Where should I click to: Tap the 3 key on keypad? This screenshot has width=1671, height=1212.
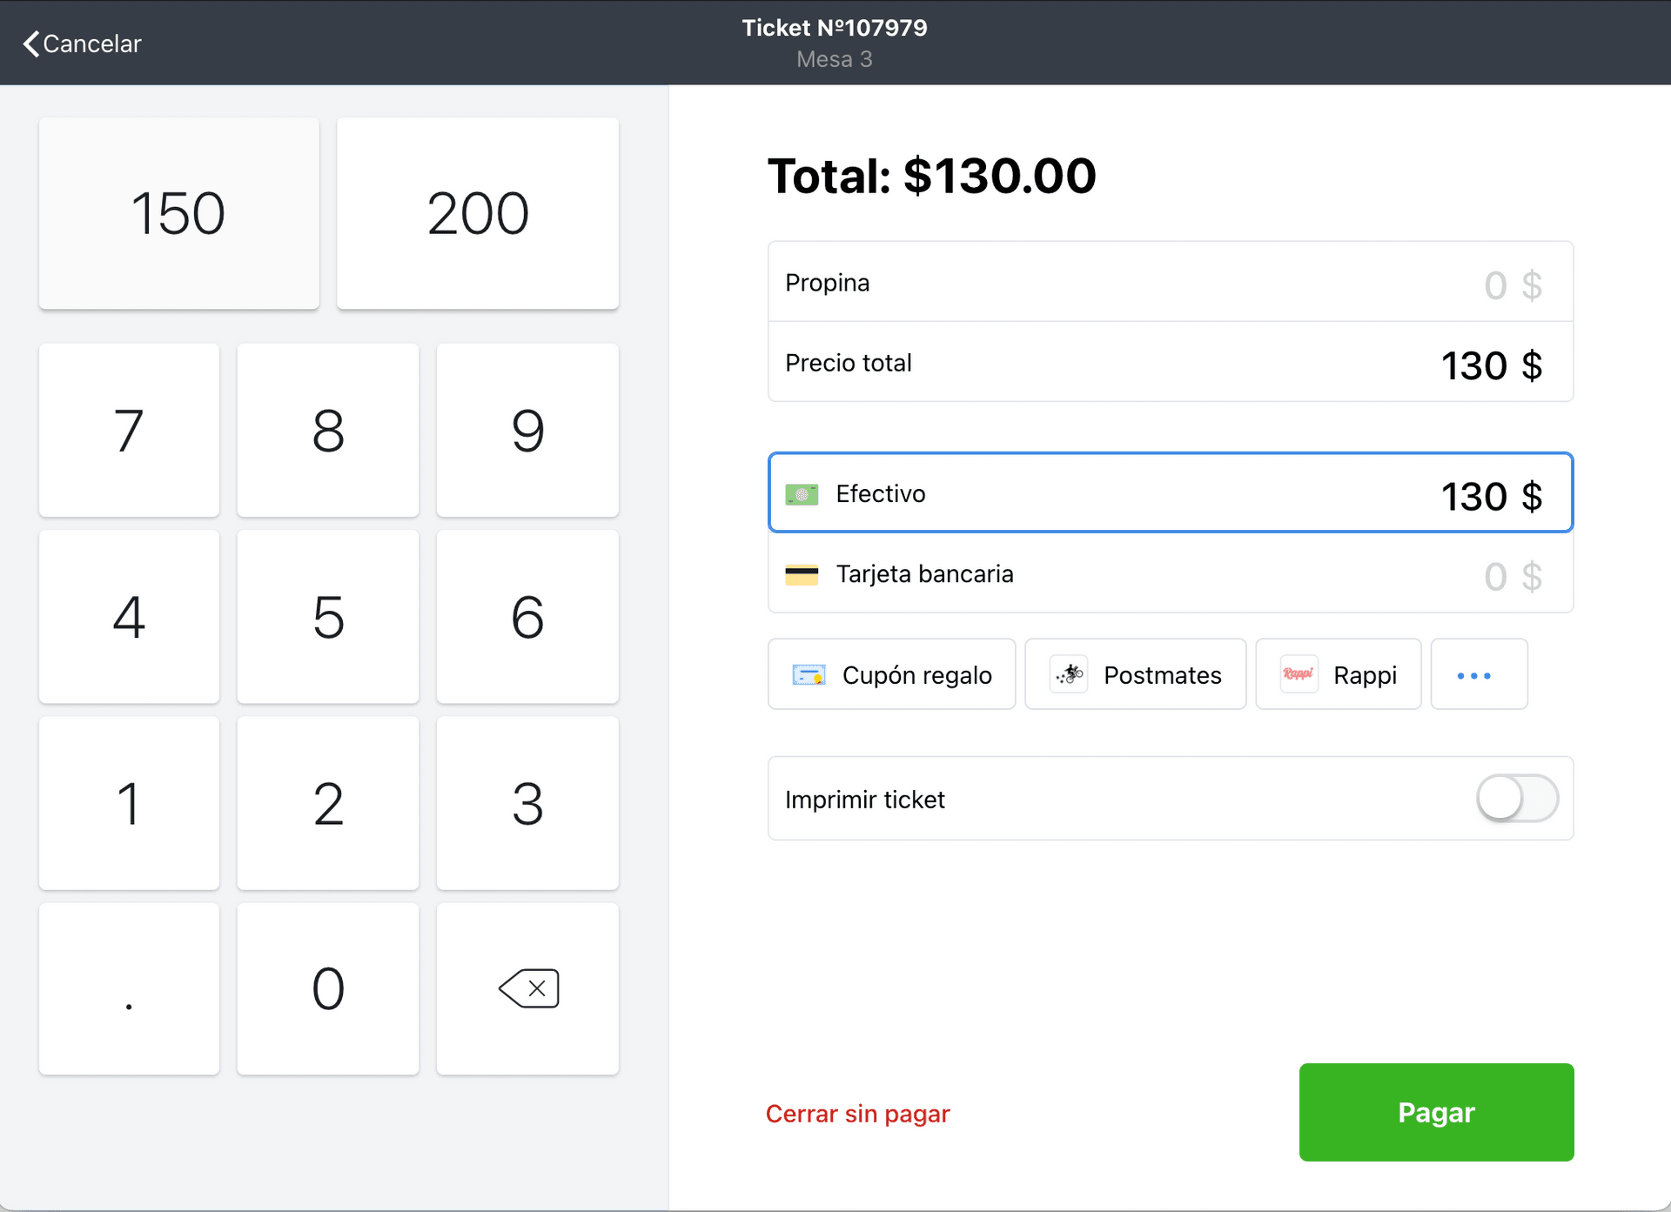527,803
